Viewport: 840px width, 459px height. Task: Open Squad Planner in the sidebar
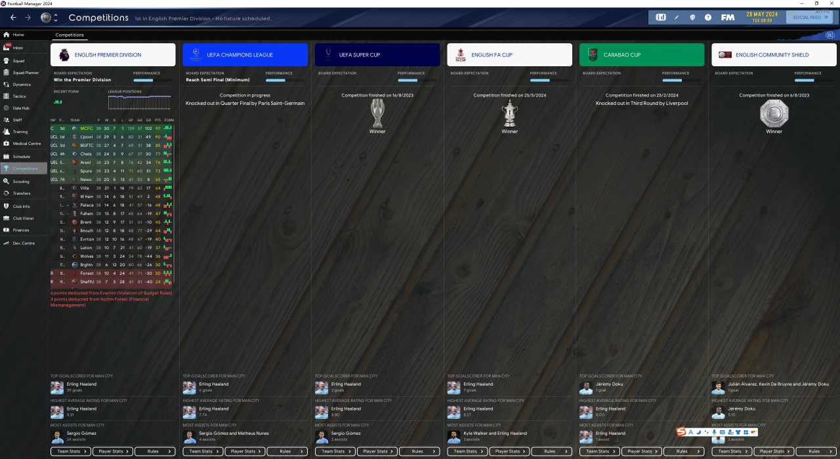(x=25, y=73)
